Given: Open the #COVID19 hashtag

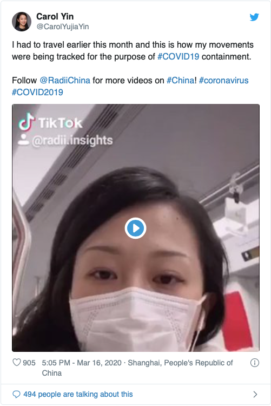Looking at the screenshot, I should 178,56.
